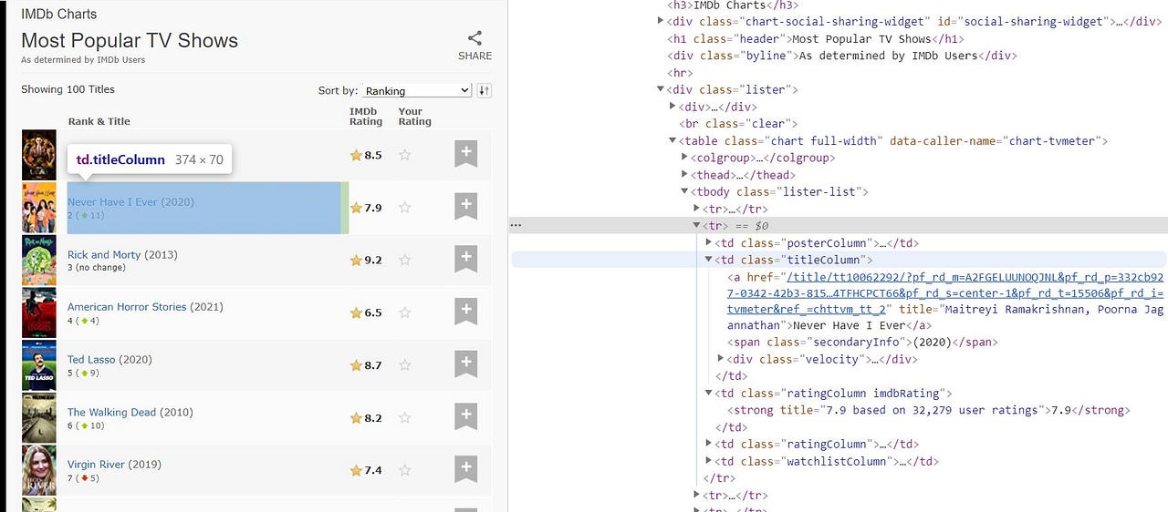Open The Walking Dead title link

click(x=111, y=413)
